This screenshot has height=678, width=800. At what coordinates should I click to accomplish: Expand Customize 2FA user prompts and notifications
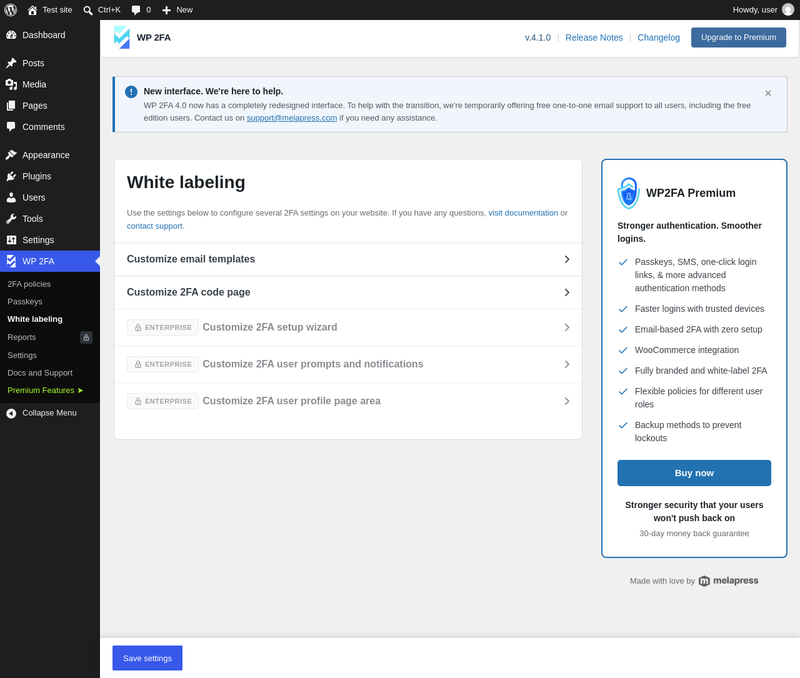pos(348,364)
